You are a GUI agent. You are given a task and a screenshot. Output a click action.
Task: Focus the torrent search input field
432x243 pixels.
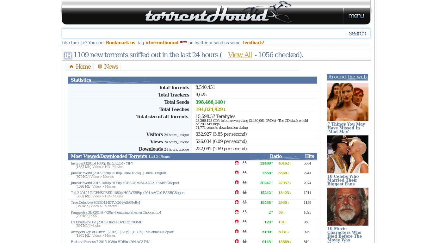[x=203, y=33]
